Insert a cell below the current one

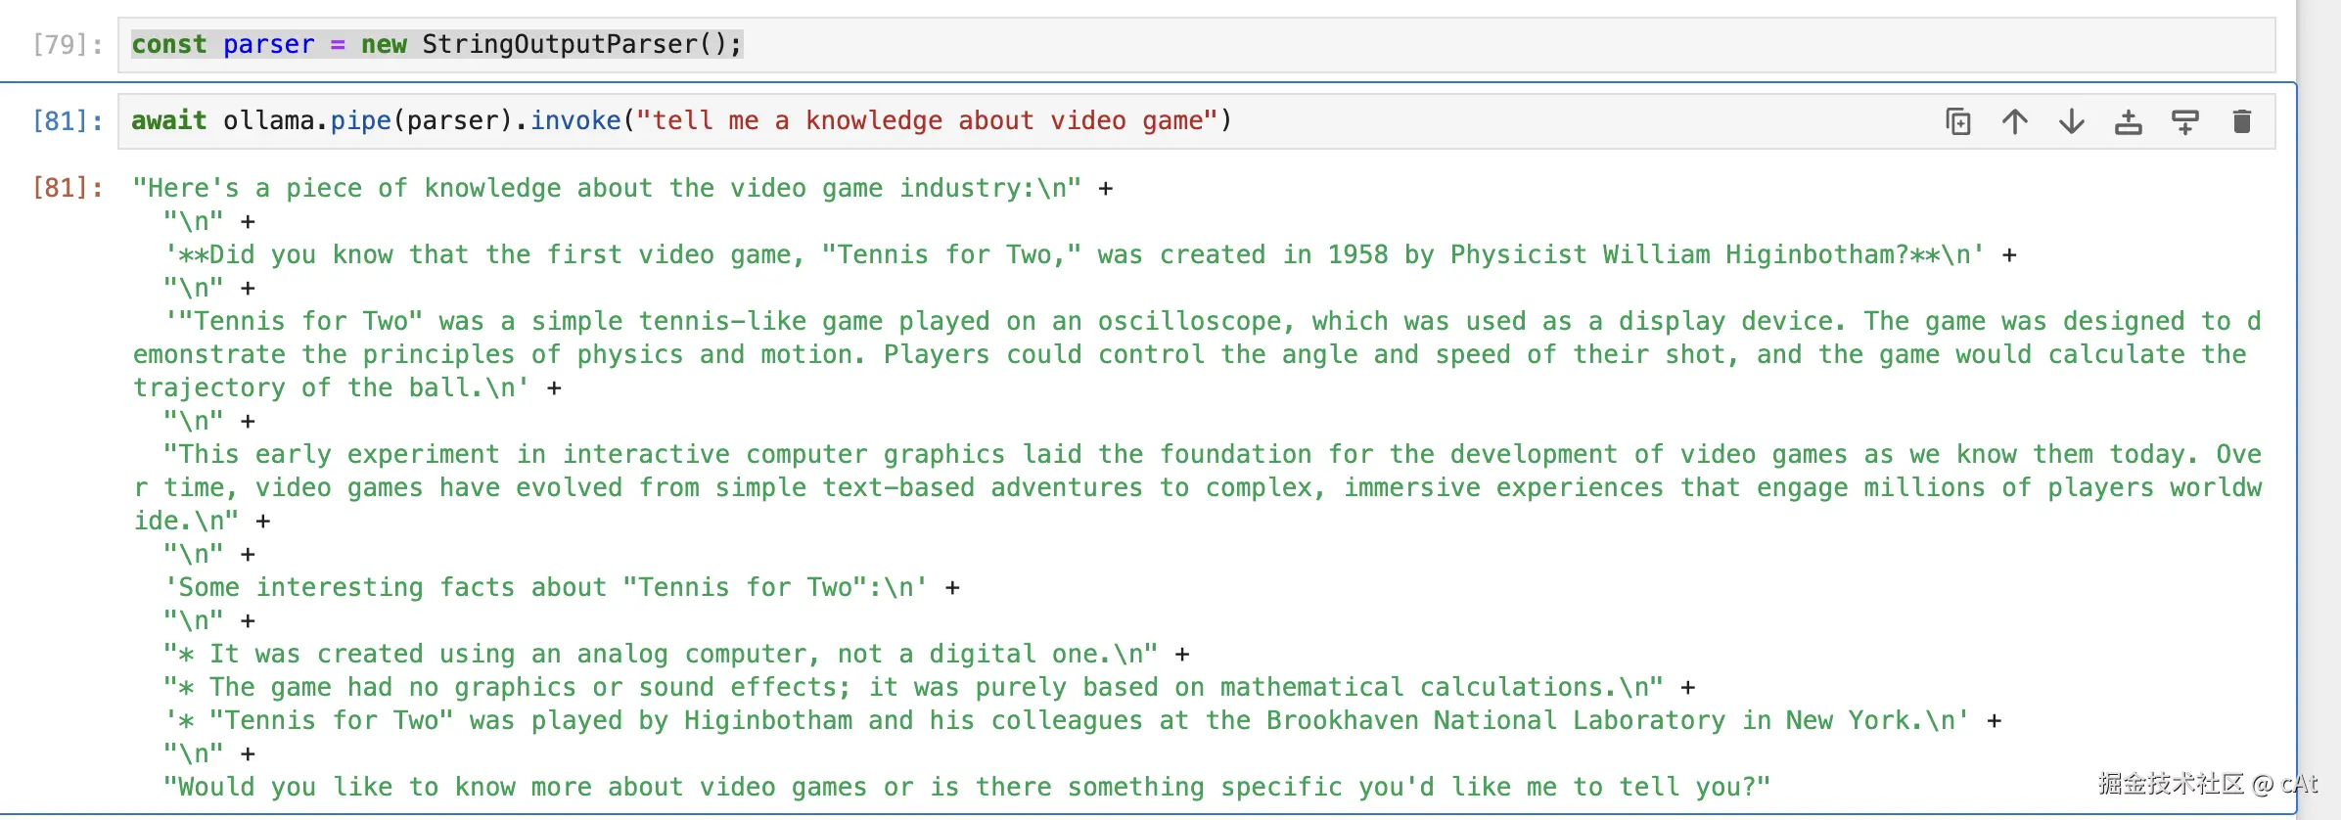2184,121
